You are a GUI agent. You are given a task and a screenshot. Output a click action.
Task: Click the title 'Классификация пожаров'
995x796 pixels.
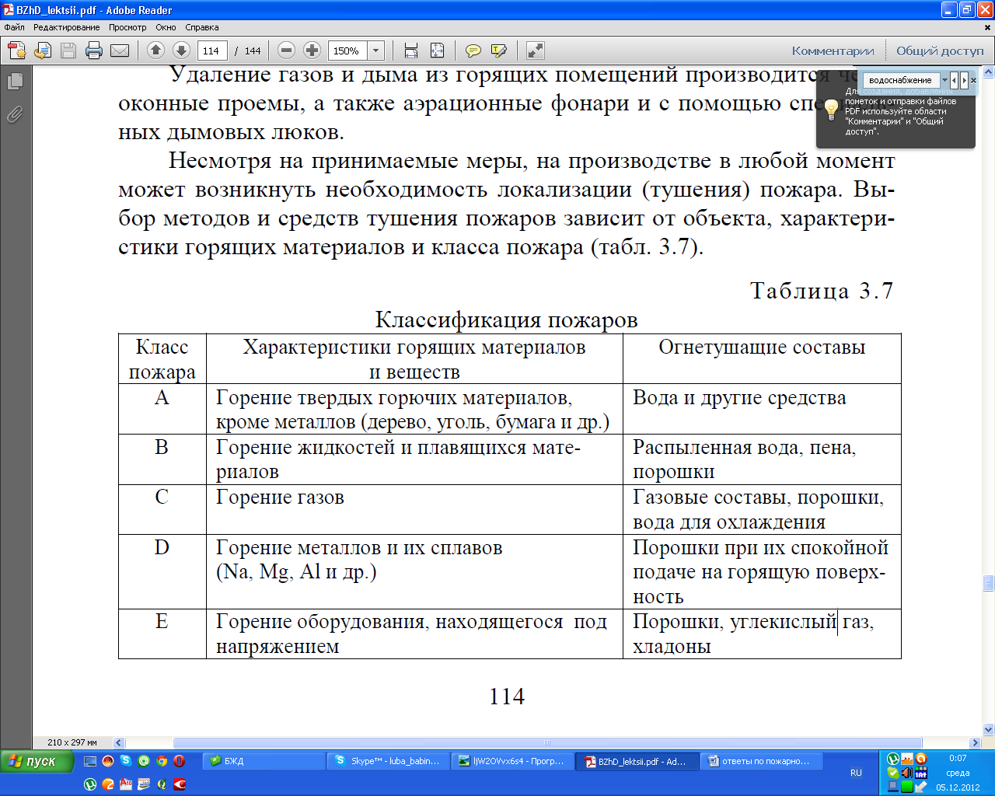point(507,319)
